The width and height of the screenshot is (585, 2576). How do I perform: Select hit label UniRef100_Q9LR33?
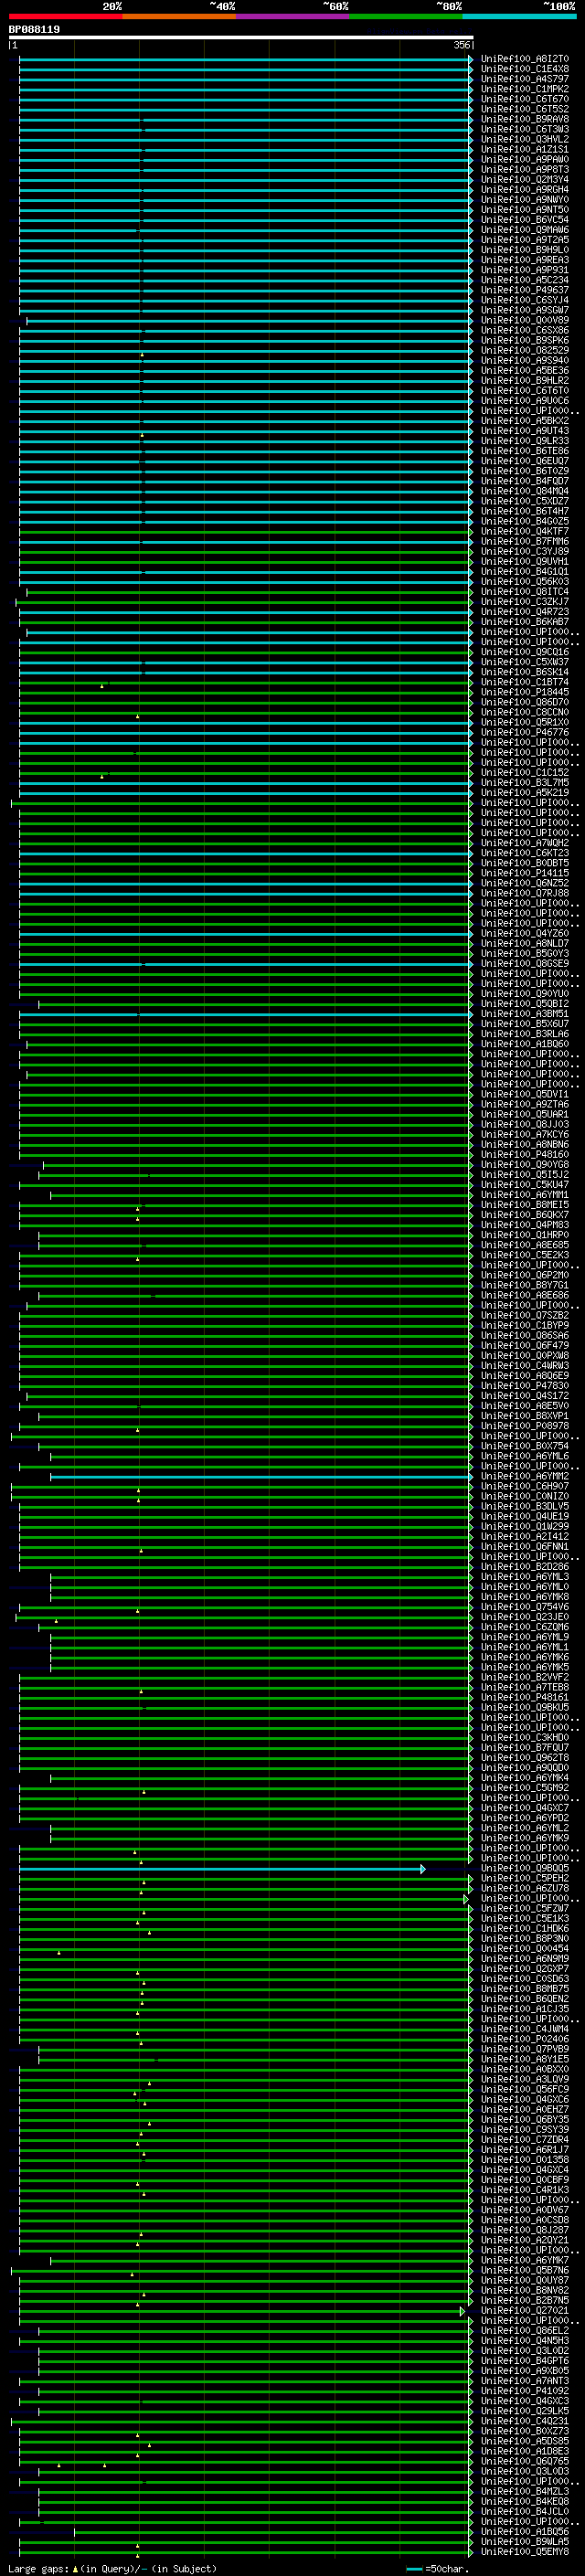(x=525, y=441)
